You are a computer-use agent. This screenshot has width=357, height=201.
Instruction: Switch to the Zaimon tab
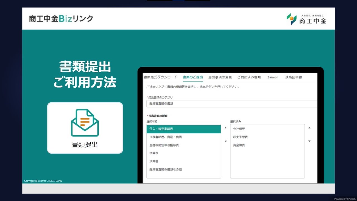pyautogui.click(x=273, y=77)
